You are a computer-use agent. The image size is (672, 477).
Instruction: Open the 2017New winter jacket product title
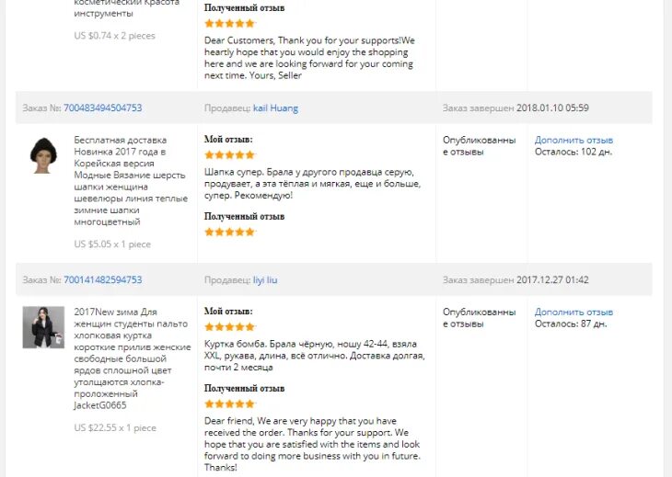click(132, 358)
